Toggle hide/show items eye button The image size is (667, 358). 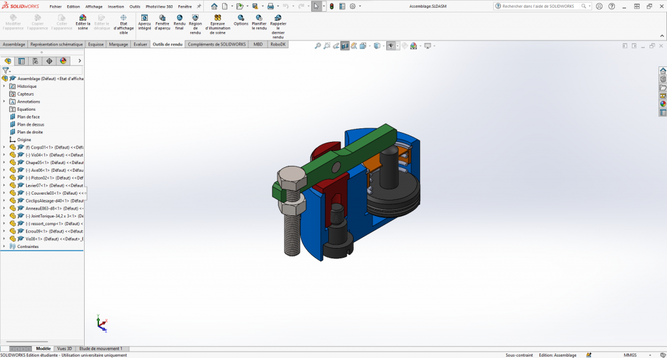(390, 46)
